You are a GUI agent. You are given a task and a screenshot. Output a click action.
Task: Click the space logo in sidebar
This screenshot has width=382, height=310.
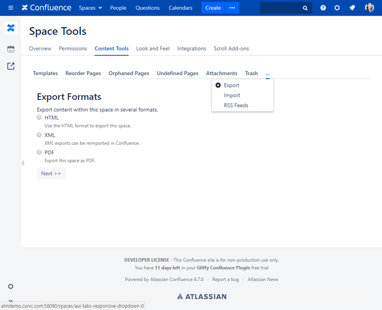coord(11,28)
